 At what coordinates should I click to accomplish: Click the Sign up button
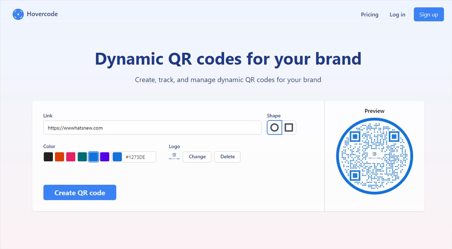click(429, 14)
